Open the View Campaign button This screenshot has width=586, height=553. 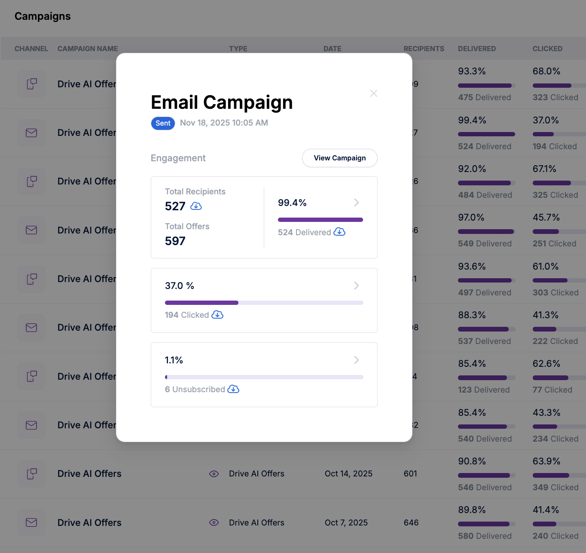(x=339, y=158)
